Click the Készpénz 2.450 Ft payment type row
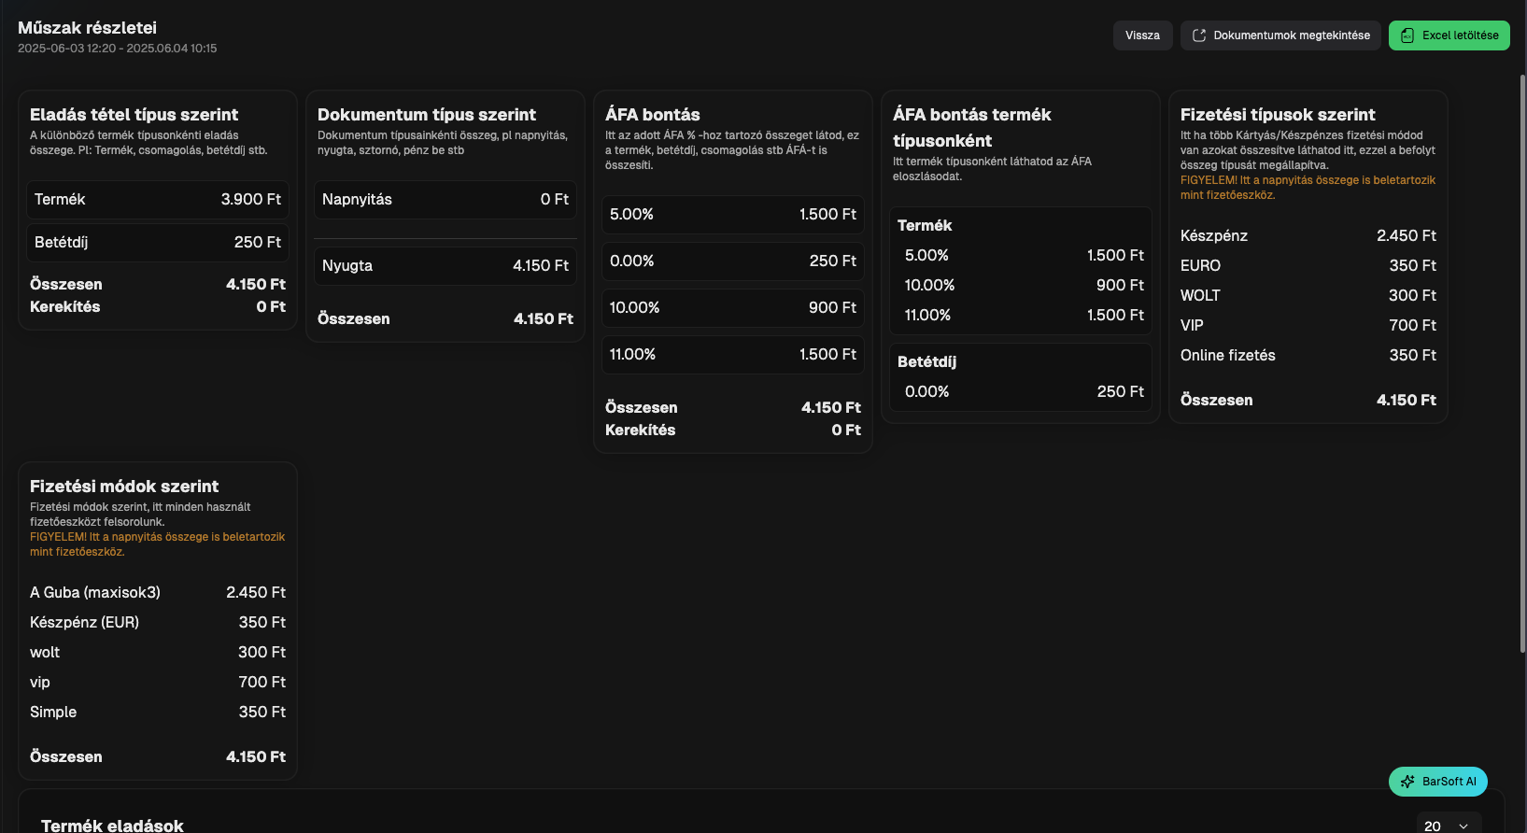Screen dimensions: 1527x833 click(x=1308, y=236)
